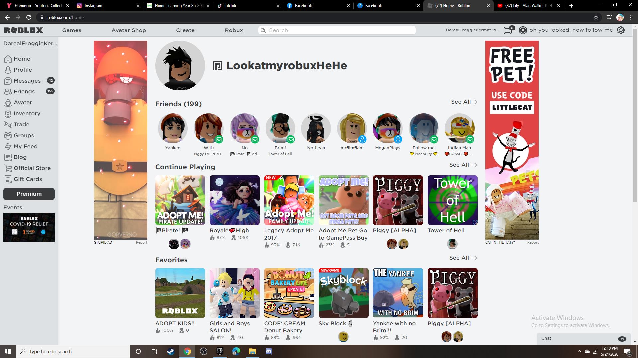
Task: Open the Profile sidebar icon
Action: point(8,70)
